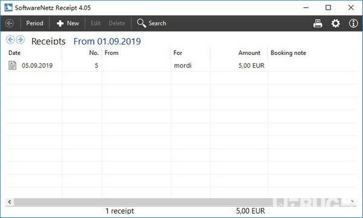The width and height of the screenshot is (363, 218).
Task: Select the receipt row for mordi
Action: tap(181, 65)
